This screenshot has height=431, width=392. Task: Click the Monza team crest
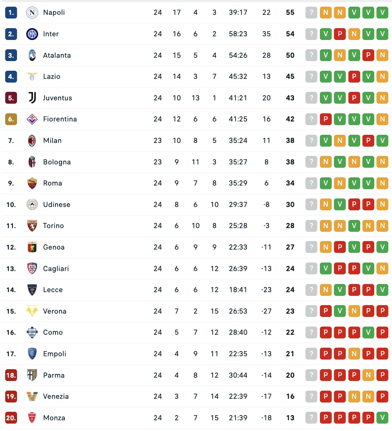coord(32,418)
